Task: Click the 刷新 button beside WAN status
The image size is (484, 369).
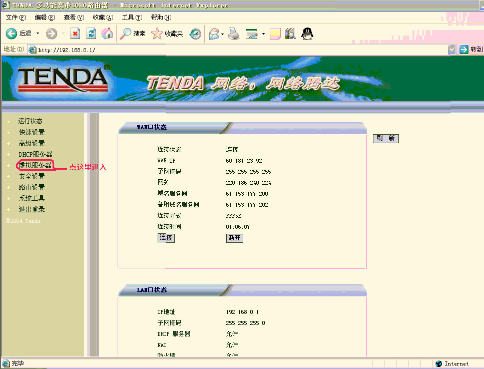Action: coord(386,138)
